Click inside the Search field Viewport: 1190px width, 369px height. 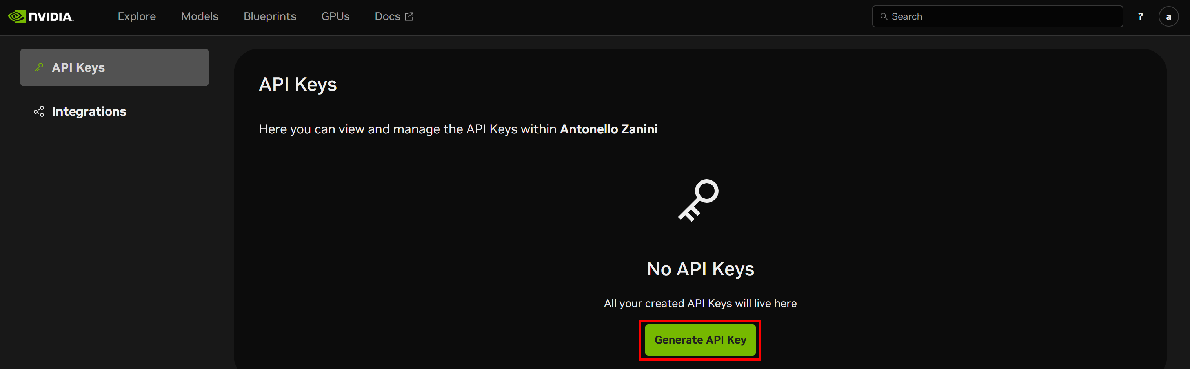coord(970,16)
